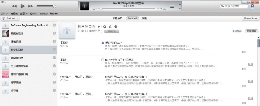Screen dimensions: 260x106
Task: Open the 控制(C) menu
Action: 34,14
